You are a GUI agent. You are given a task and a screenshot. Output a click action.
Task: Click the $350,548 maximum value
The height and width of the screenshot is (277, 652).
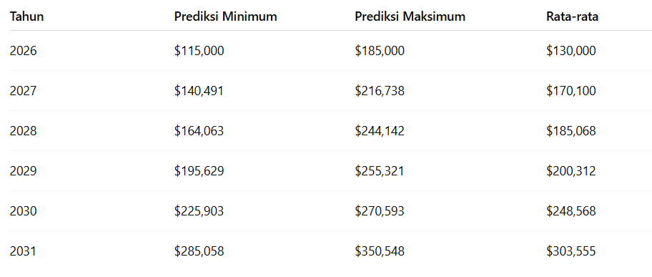click(380, 252)
